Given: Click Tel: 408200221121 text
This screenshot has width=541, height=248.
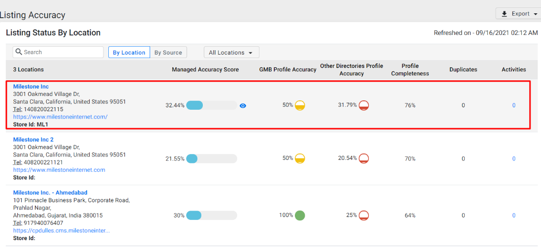Looking at the screenshot, I should tap(38, 162).
